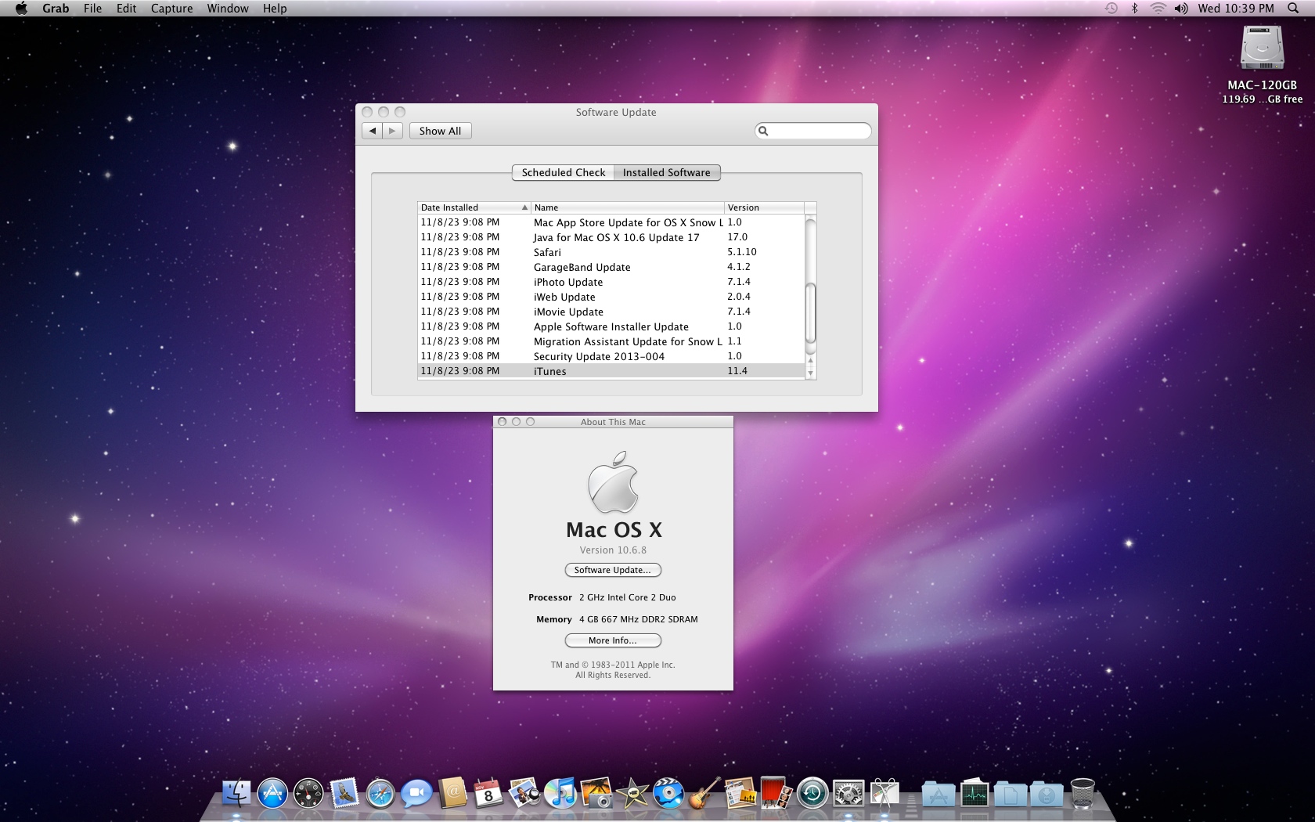Click the Wi-Fi status icon
Screen dimensions: 1315x822
click(1158, 9)
